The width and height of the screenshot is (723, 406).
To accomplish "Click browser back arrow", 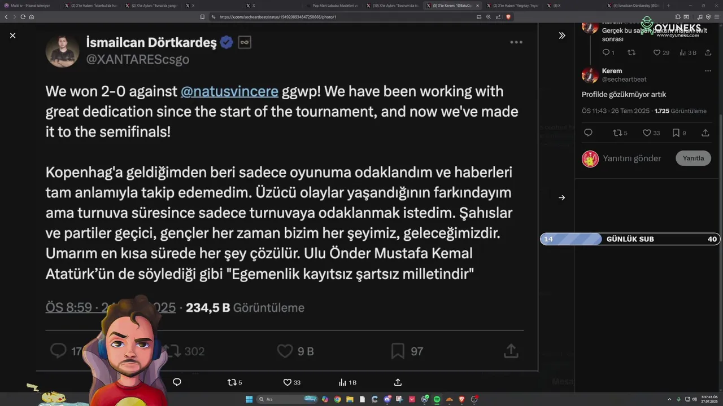I will [x=6, y=17].
